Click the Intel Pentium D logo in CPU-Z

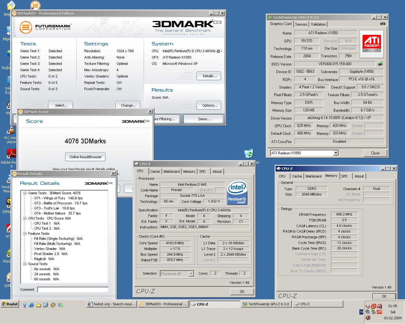click(x=237, y=193)
